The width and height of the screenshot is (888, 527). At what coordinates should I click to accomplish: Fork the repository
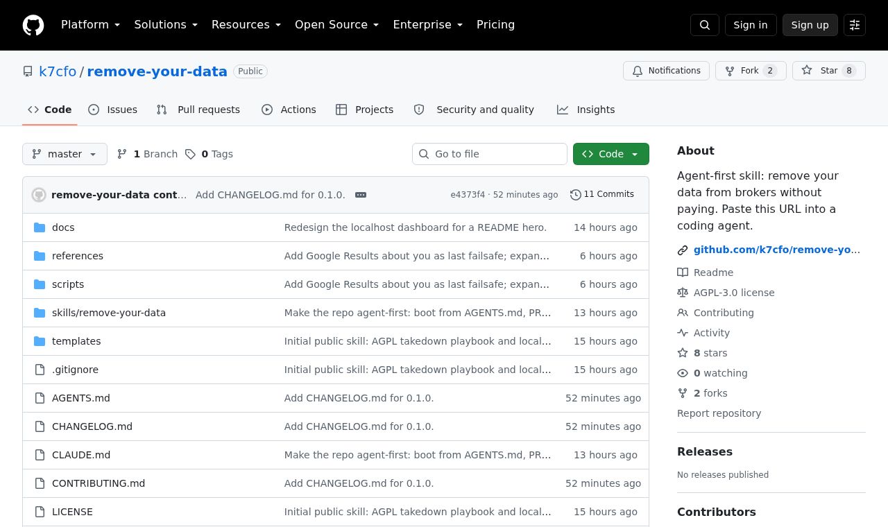click(751, 71)
